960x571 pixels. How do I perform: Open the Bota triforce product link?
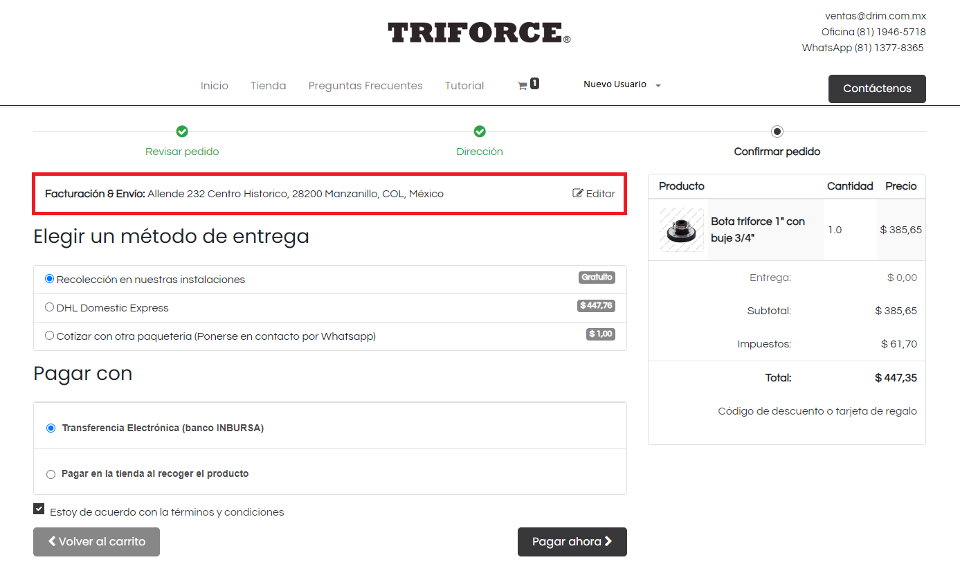[x=758, y=230]
